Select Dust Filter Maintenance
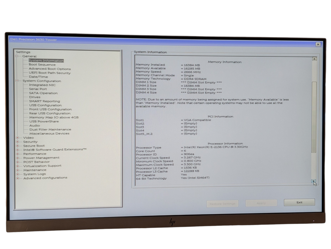 coord(50,129)
